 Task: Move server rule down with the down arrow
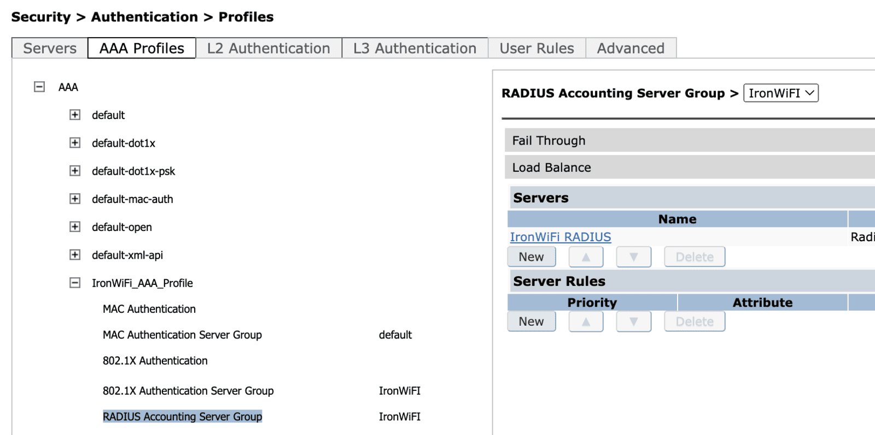pos(633,321)
